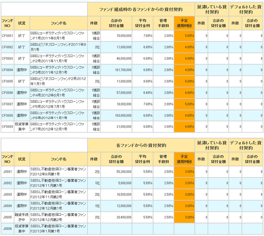The height and width of the screenshot is (236, 264).
Task: Click bottom table 平均貸付金利 column header
Action: tap(143, 159)
